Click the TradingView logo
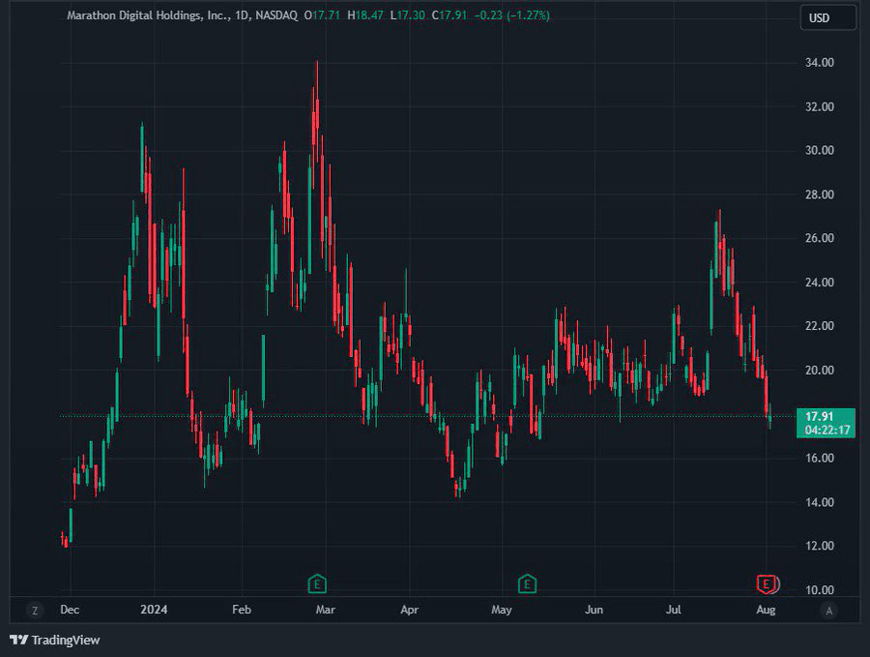The image size is (870, 657). click(x=55, y=640)
